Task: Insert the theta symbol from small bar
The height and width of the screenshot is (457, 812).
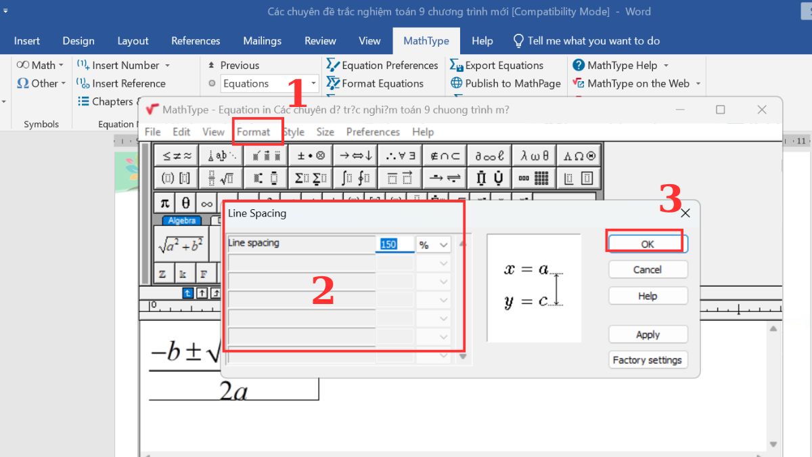Action: point(185,202)
